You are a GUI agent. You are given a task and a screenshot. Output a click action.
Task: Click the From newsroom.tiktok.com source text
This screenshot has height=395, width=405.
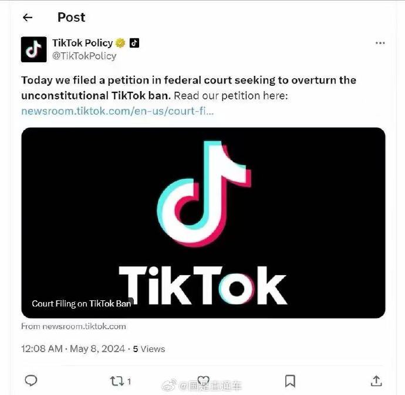point(73,326)
